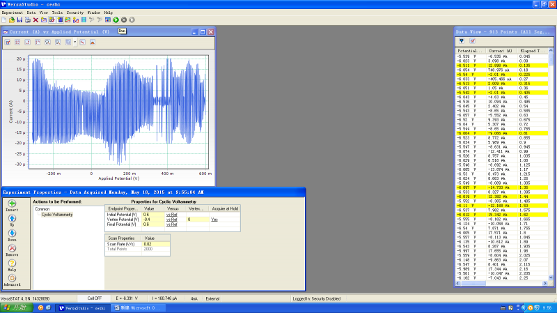Click the green Run experiment button

pyautogui.click(x=116, y=20)
